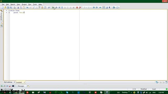Click the Indent block icon
The width and height of the screenshot is (168, 94).
(x=94, y=8)
